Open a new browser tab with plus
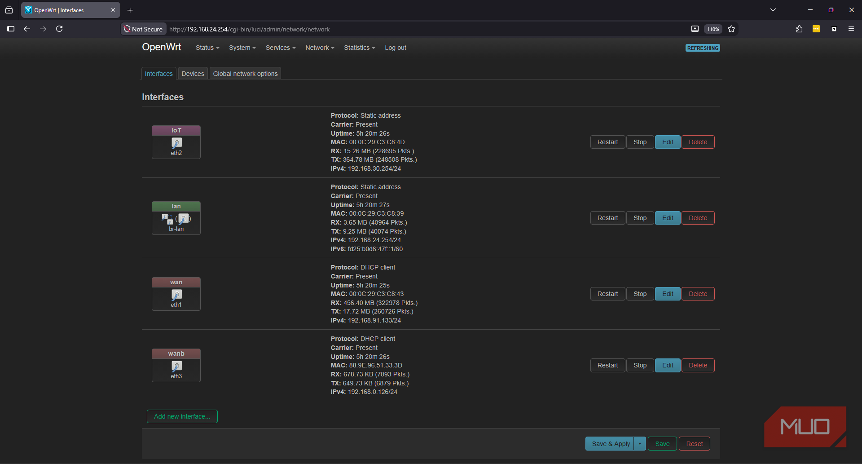The width and height of the screenshot is (862, 464). [x=130, y=10]
